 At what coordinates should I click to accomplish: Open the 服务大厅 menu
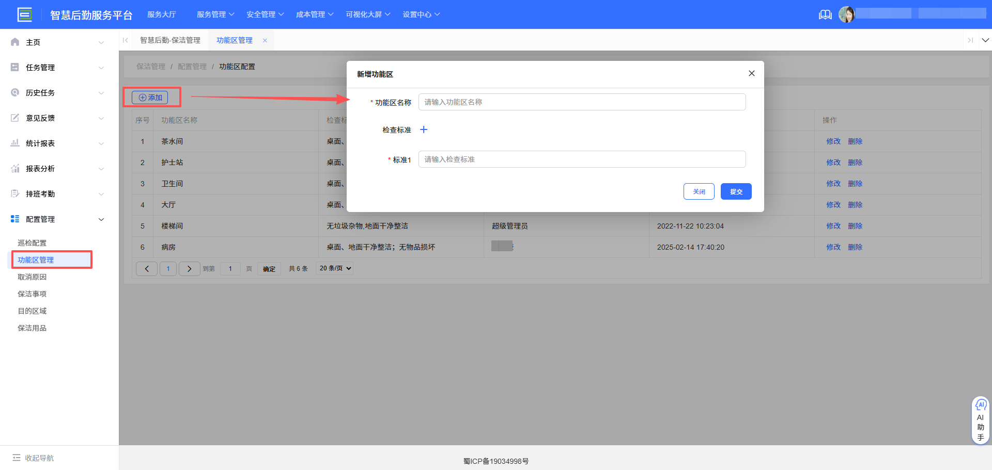click(x=162, y=14)
